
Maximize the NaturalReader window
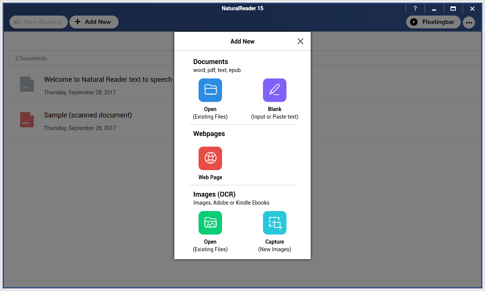click(453, 8)
